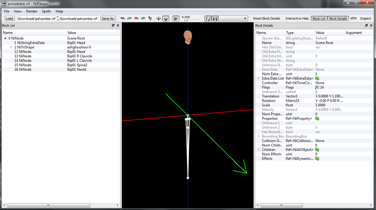376x210 pixels.
Task: Select the grey user view icon
Action: tap(143, 18)
